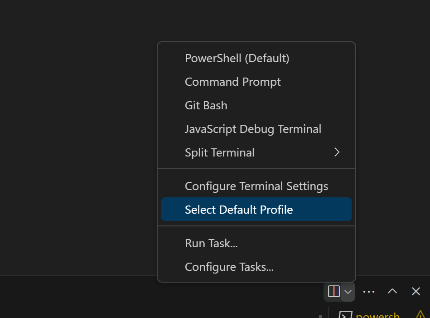Open the more actions ellipsis menu
Image resolution: width=430 pixels, height=318 pixels.
click(368, 292)
